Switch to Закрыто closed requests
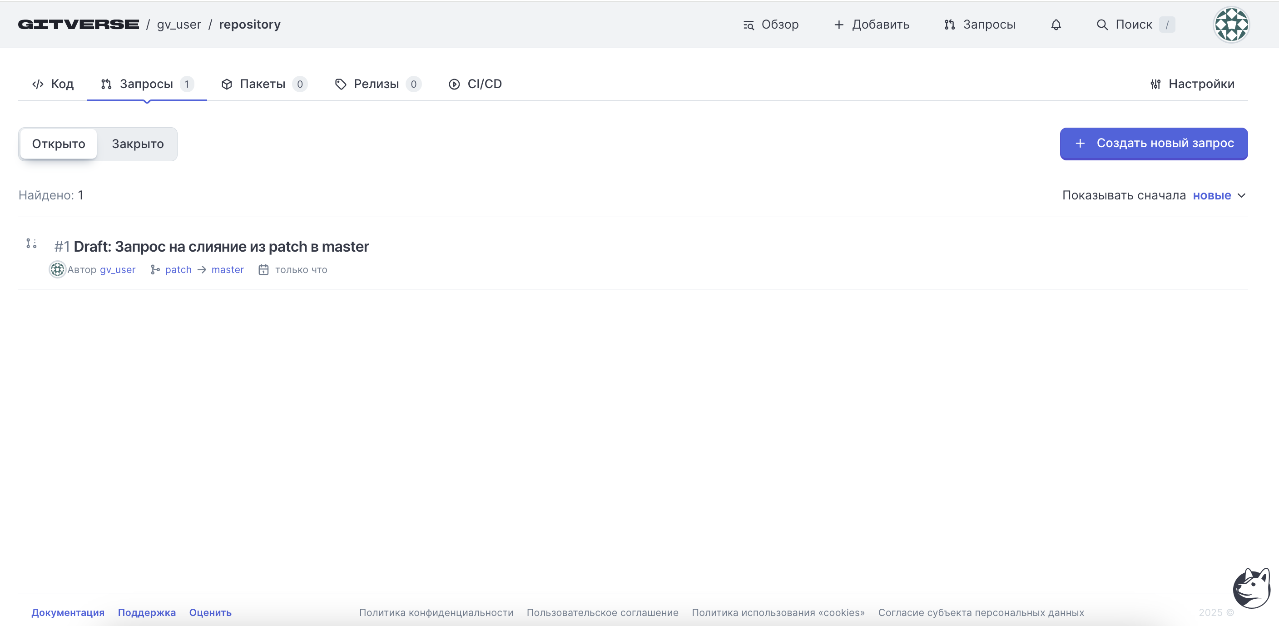The height and width of the screenshot is (626, 1279). [x=138, y=144]
